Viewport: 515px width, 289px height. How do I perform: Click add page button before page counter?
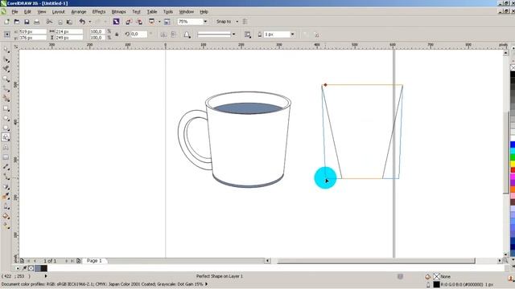point(22,261)
